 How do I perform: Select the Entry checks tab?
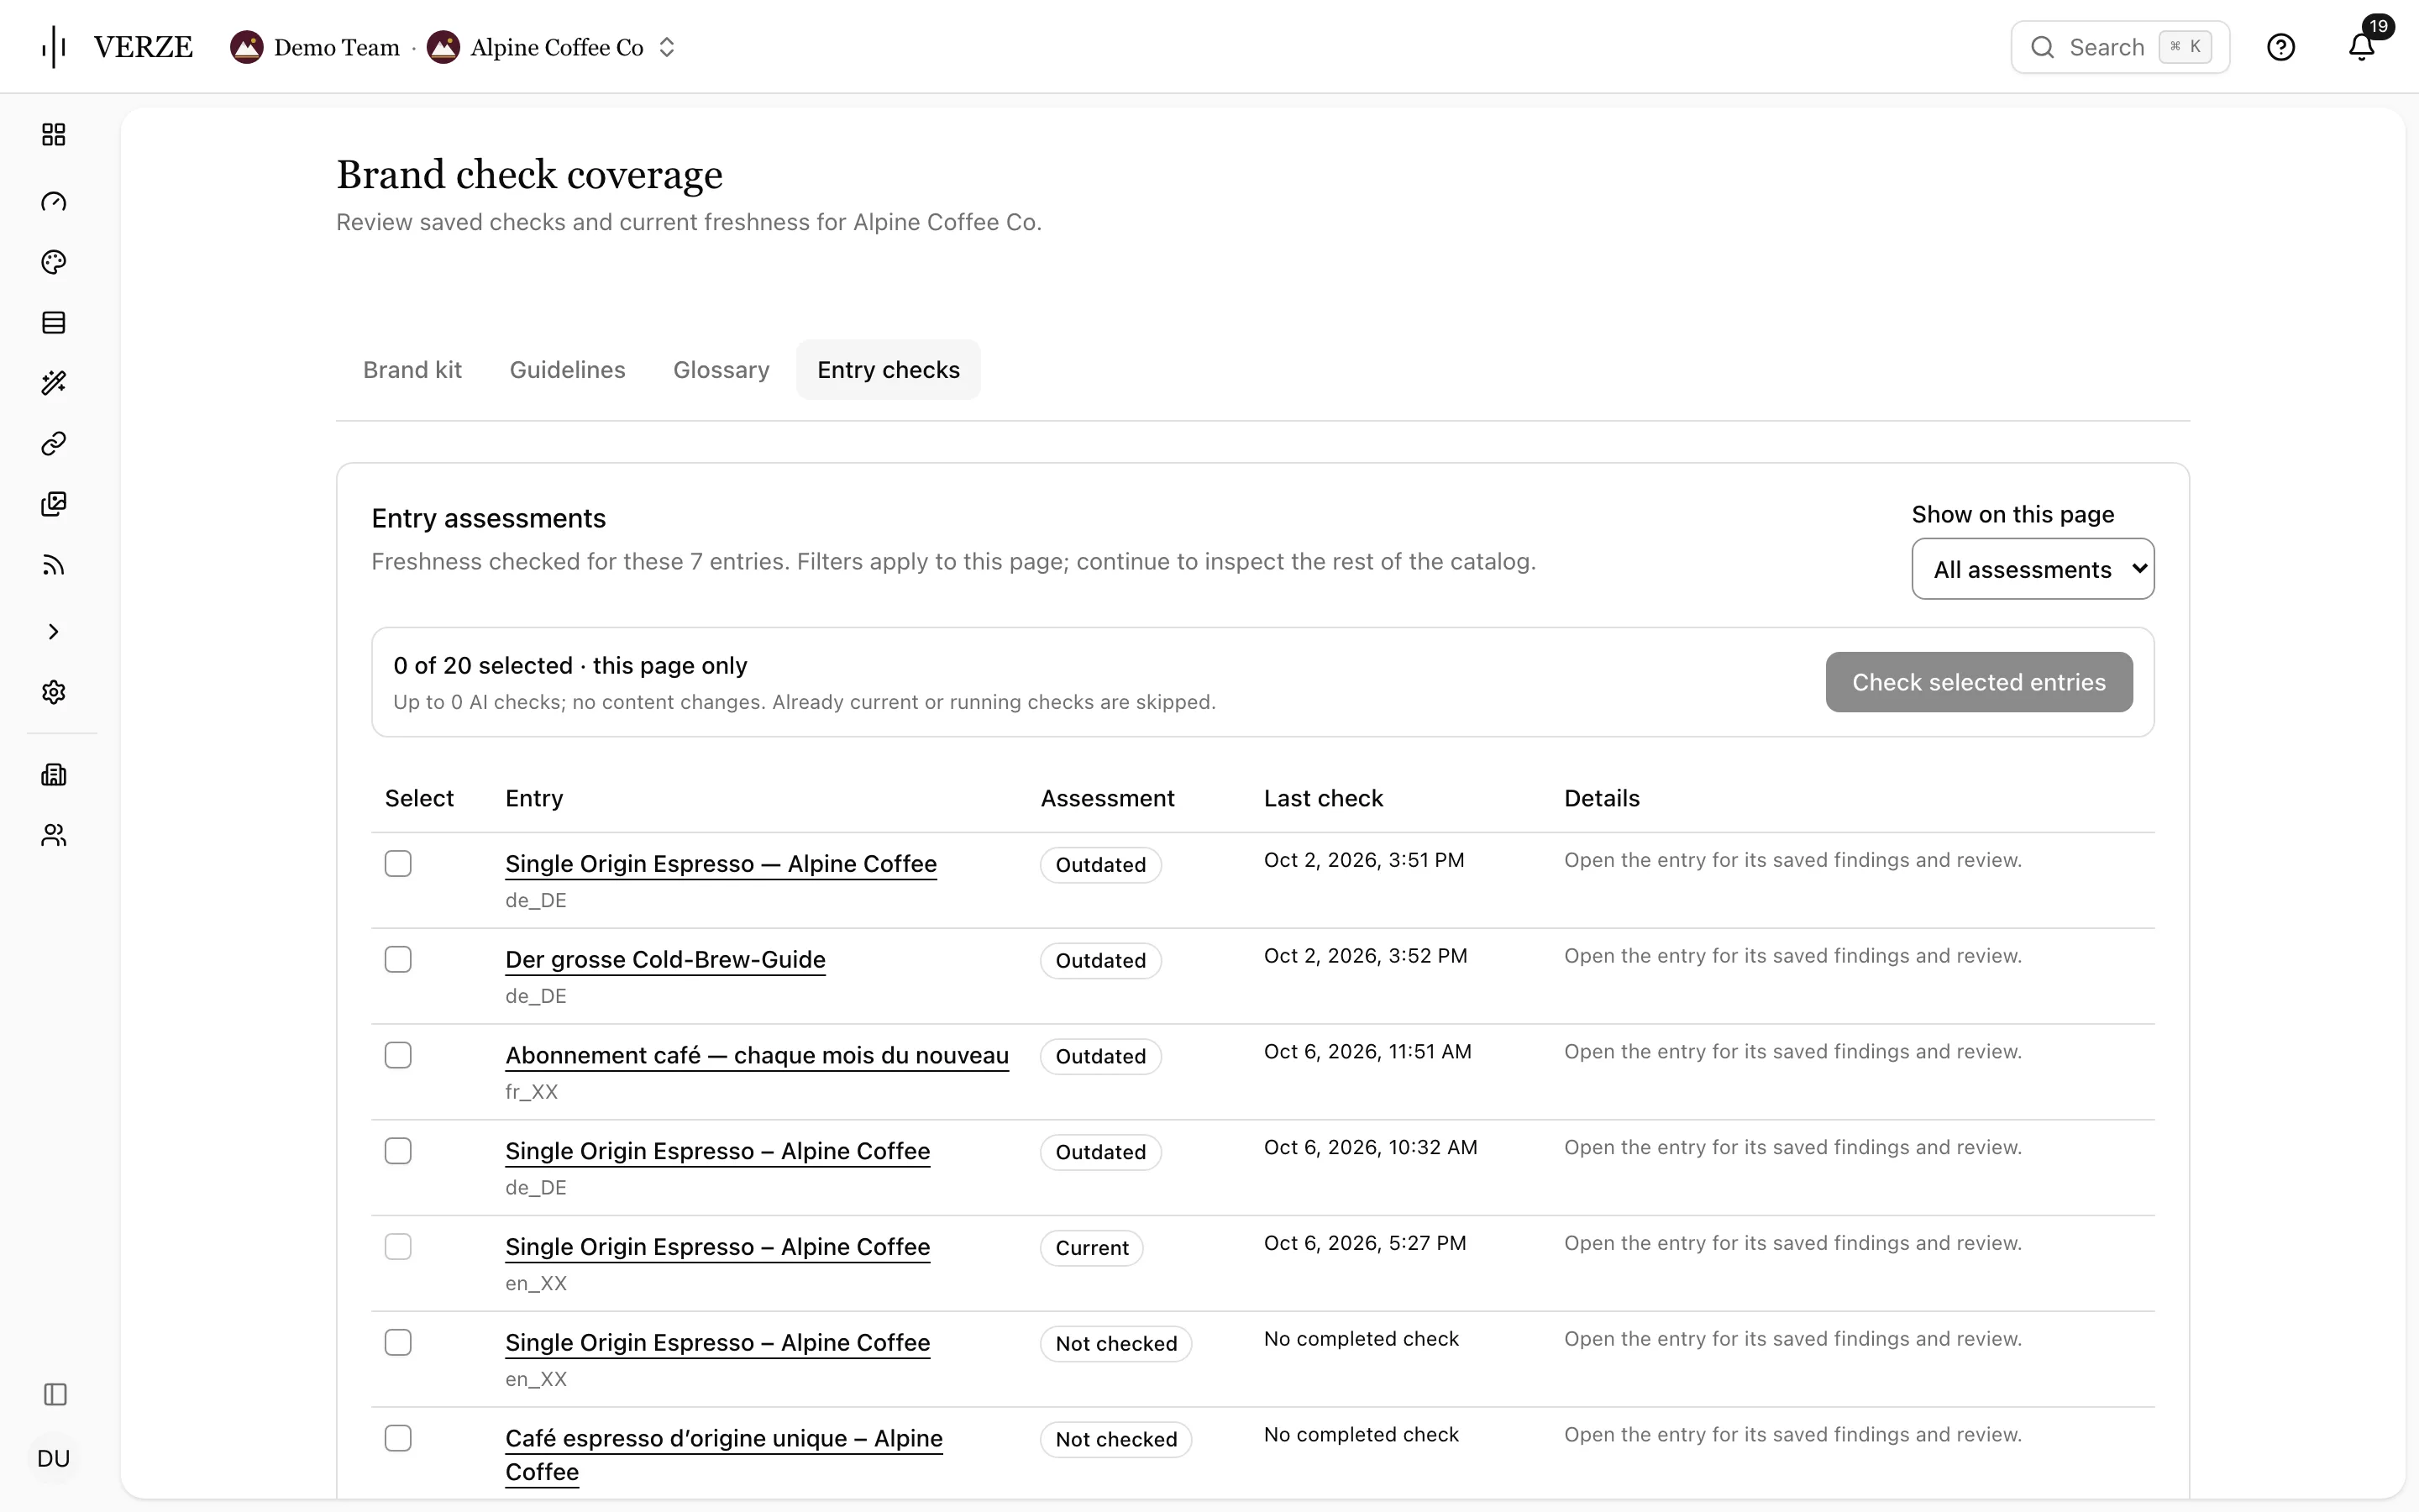pyautogui.click(x=889, y=370)
